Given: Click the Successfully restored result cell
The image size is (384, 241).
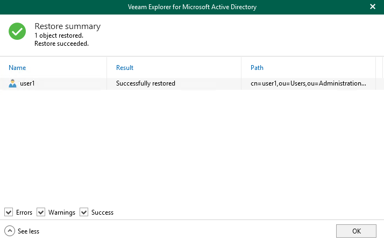Looking at the screenshot, I should point(145,83).
